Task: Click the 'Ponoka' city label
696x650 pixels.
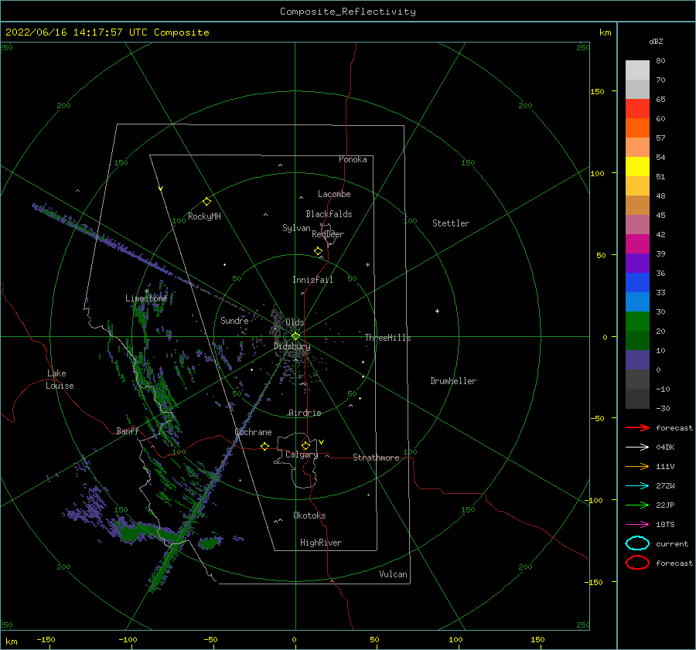Action: point(353,159)
